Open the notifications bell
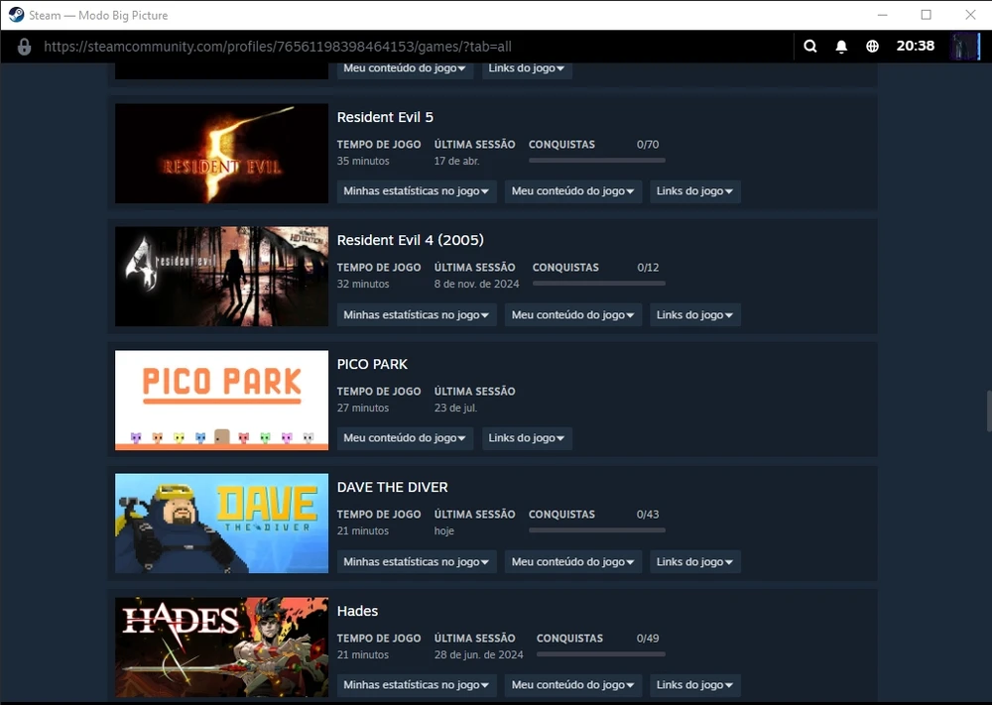This screenshot has height=705, width=992. 841,47
